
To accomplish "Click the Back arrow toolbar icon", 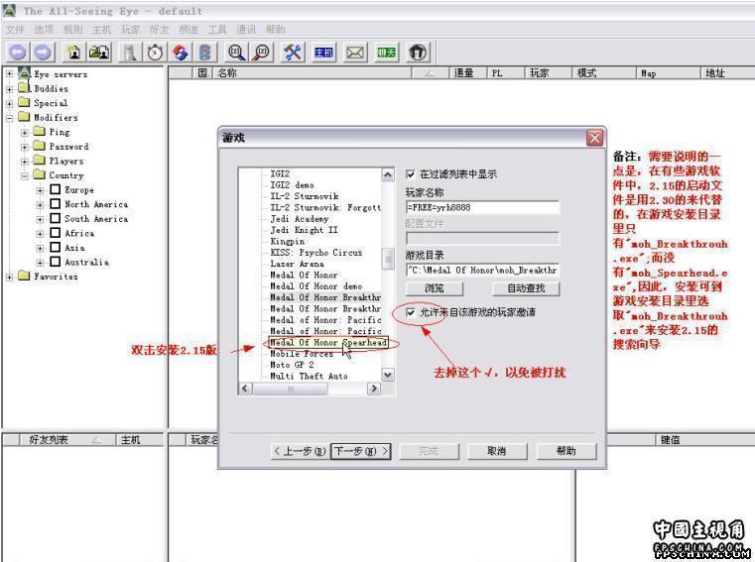I will 18,52.
